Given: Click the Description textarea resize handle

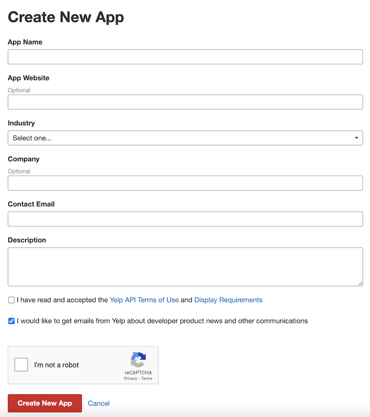Looking at the screenshot, I should point(360,284).
